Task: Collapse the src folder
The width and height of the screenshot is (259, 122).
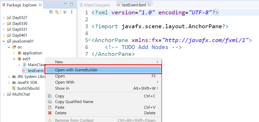Action: [x=9, y=47]
